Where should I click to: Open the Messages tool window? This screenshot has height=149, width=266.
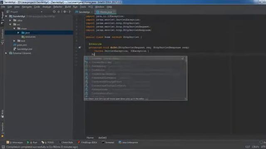(15, 142)
